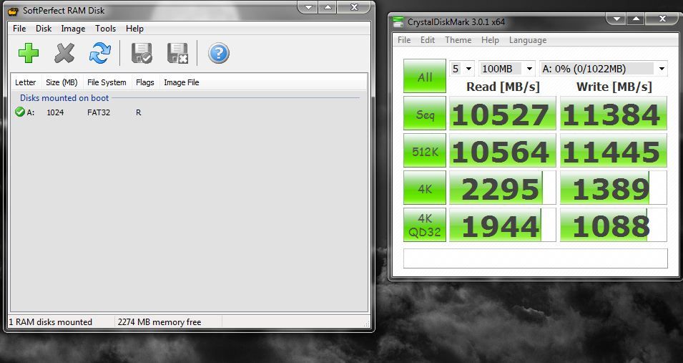Click the 4K write result 1389
The height and width of the screenshot is (363, 683).
click(614, 188)
